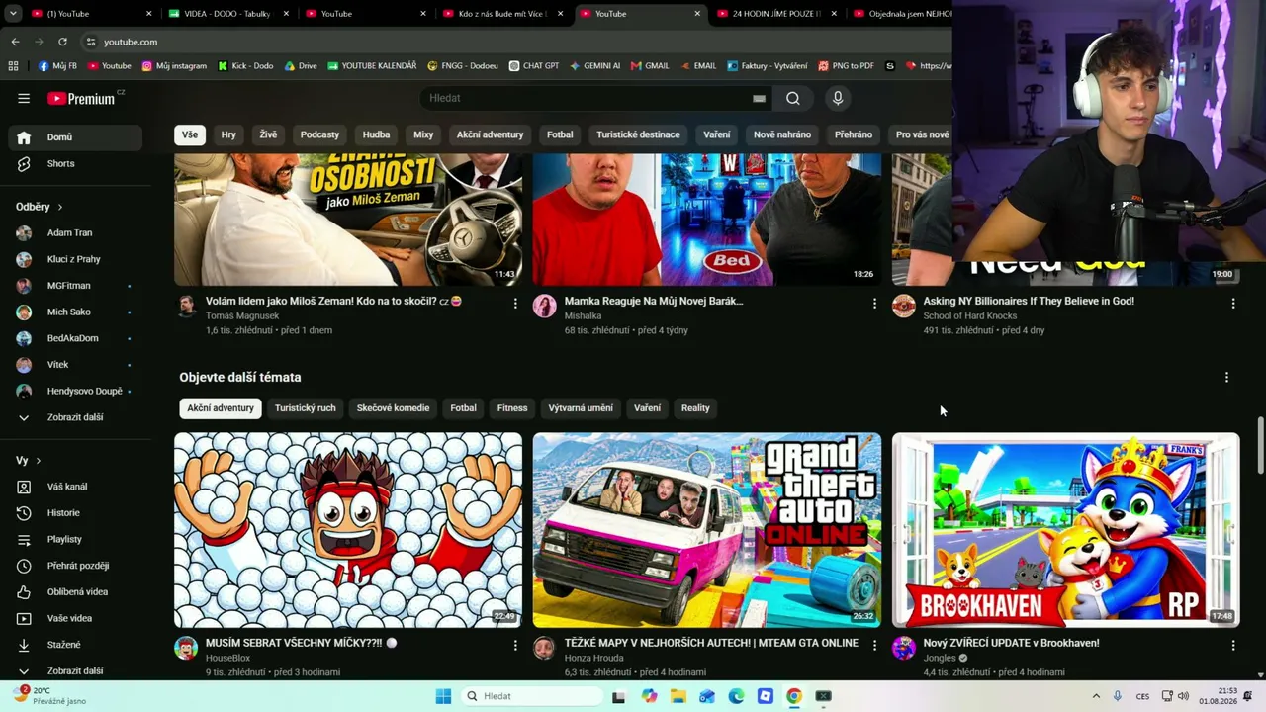This screenshot has height=712, width=1266.
Task: Open Chrome from the taskbar
Action: (x=794, y=696)
